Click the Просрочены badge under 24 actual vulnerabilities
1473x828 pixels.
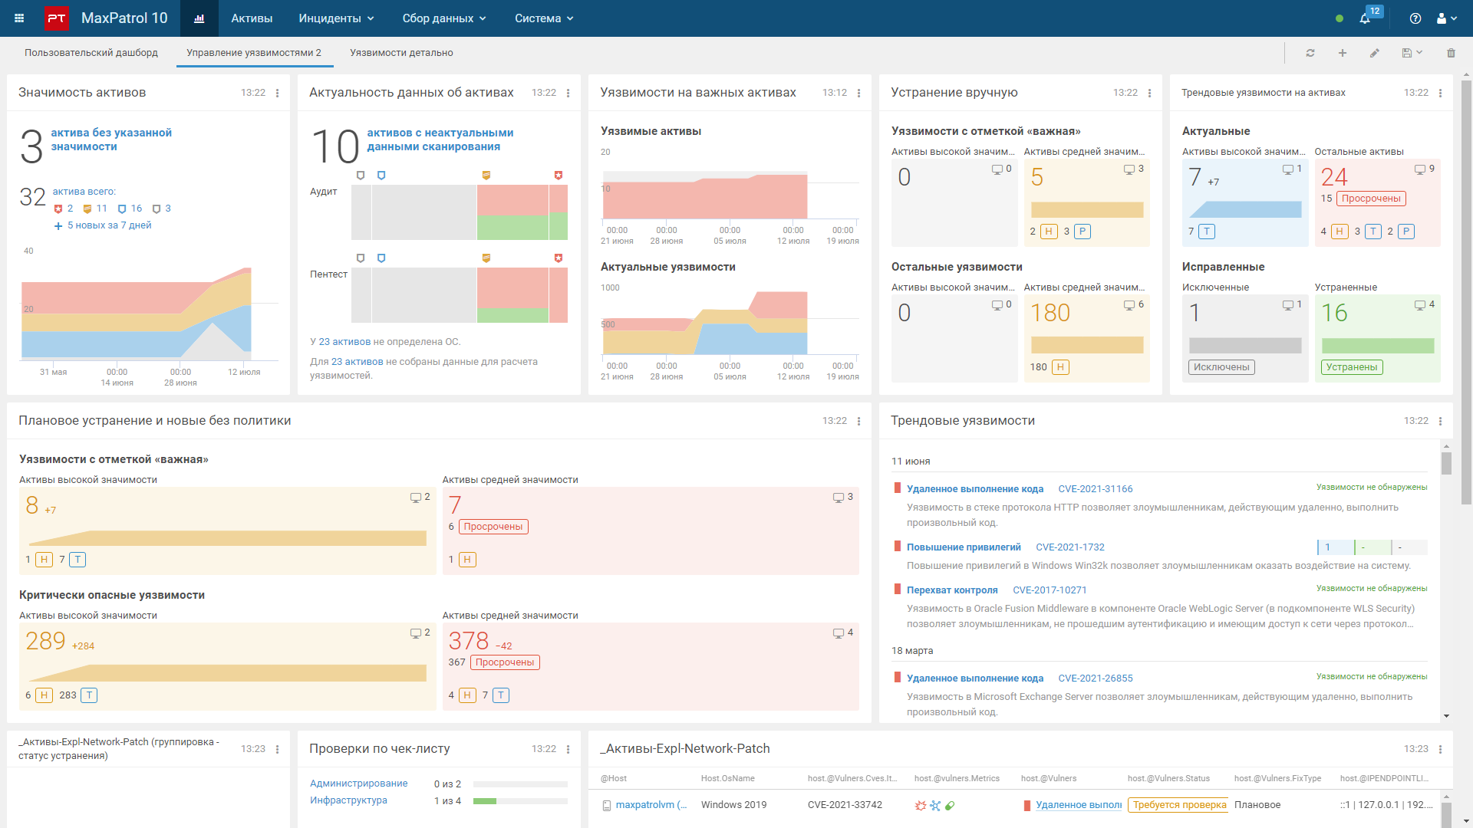1371,199
